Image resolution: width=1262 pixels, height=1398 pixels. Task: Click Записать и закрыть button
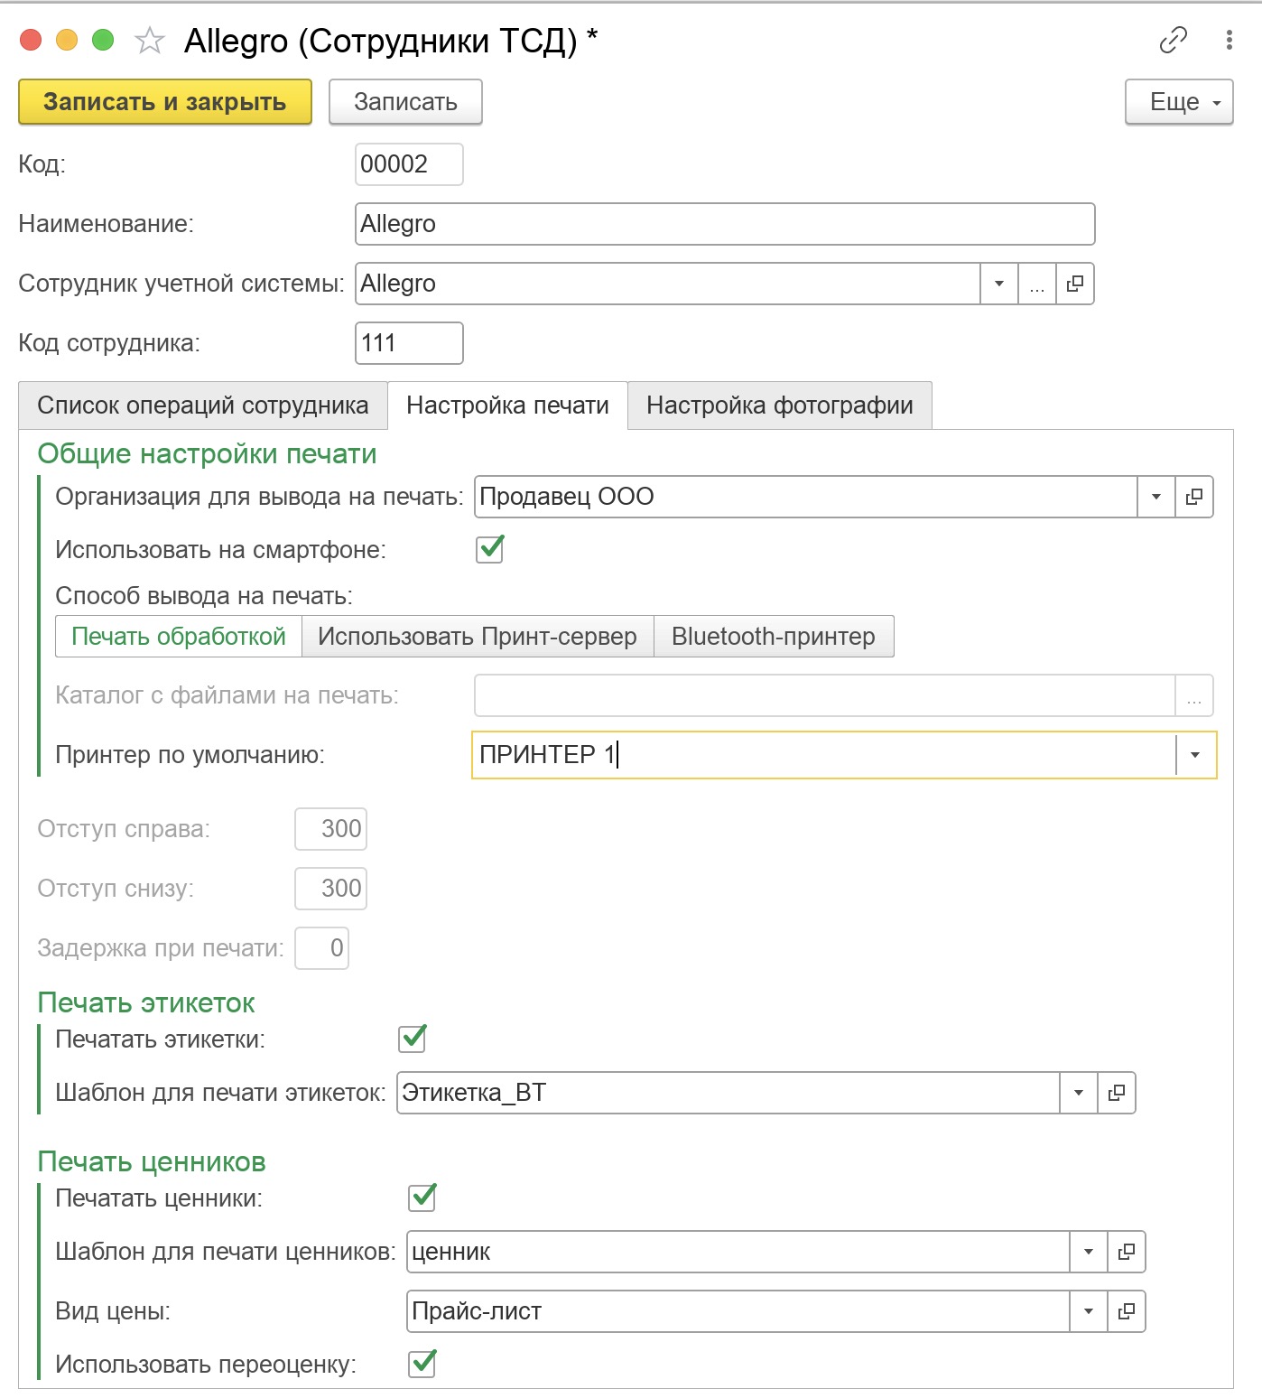(165, 102)
